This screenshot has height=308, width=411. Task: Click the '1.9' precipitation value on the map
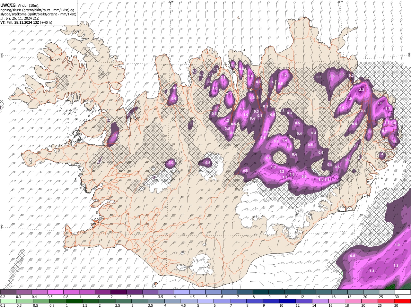coord(349,98)
